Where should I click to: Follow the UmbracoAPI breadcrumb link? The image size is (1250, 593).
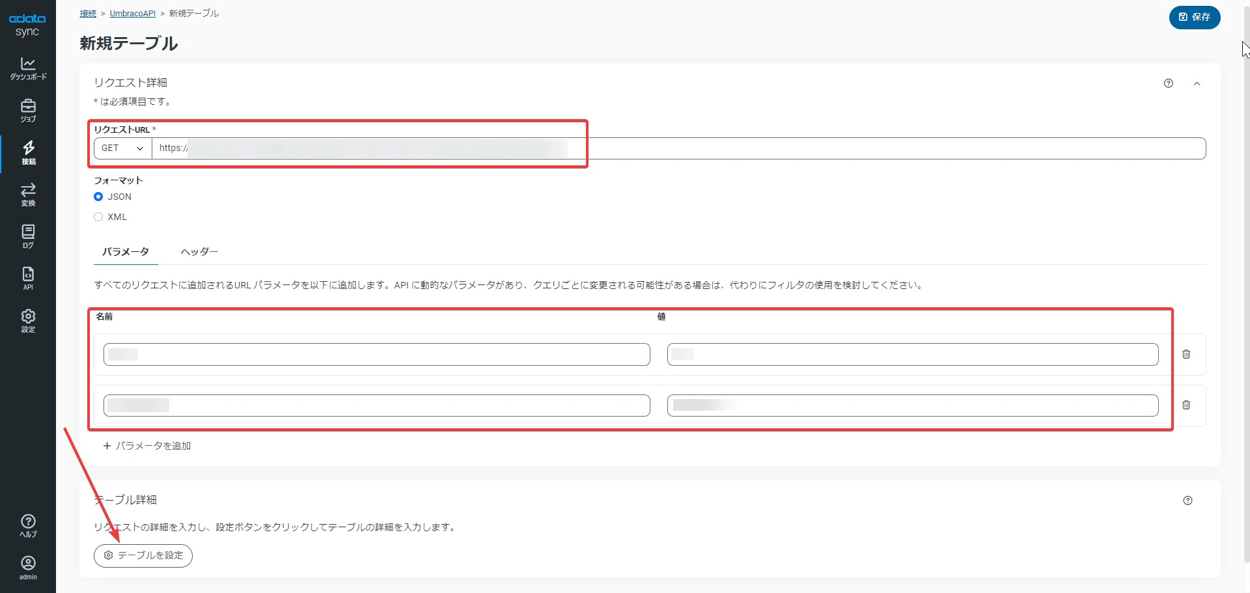click(133, 13)
